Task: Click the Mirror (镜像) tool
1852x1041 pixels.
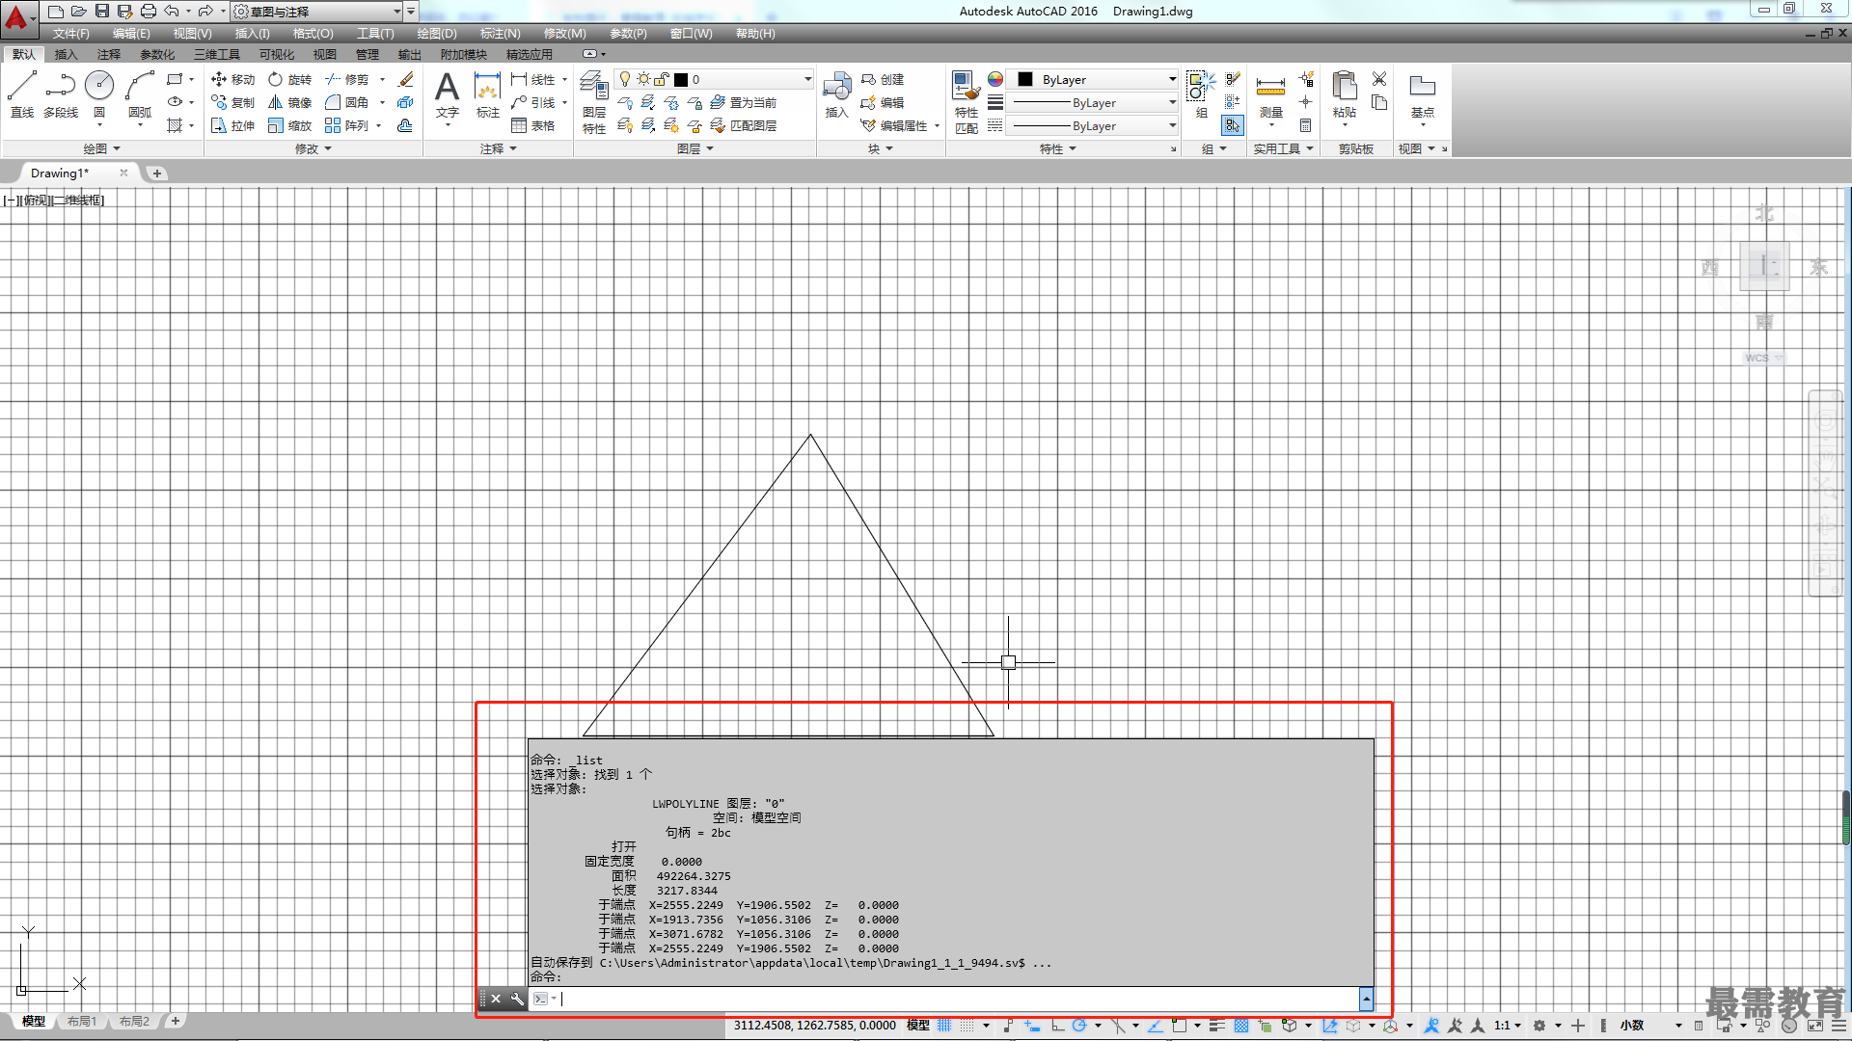Action: pos(289,102)
